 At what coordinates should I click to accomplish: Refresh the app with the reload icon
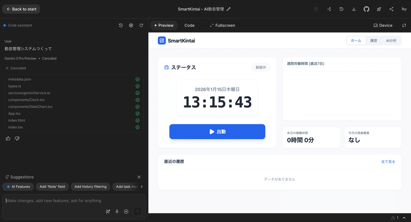tap(141, 25)
